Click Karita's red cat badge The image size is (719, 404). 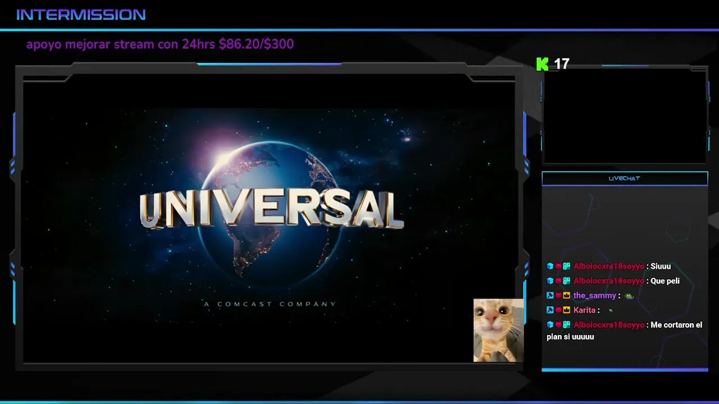click(x=558, y=310)
